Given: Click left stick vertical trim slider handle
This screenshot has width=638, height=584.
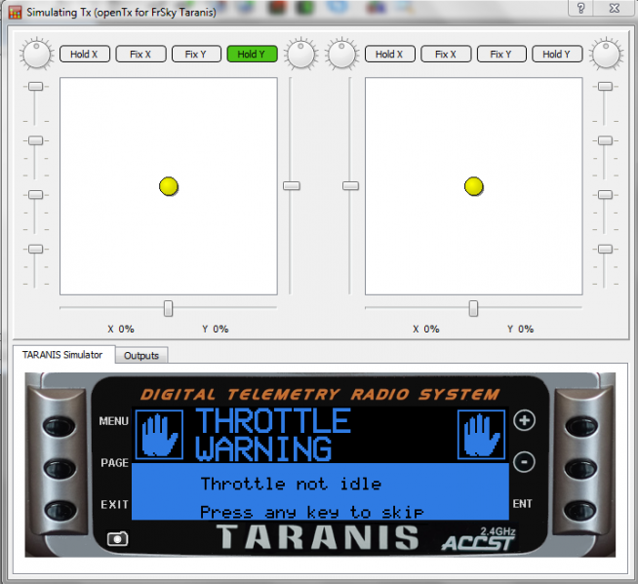Looking at the screenshot, I should pos(292,186).
